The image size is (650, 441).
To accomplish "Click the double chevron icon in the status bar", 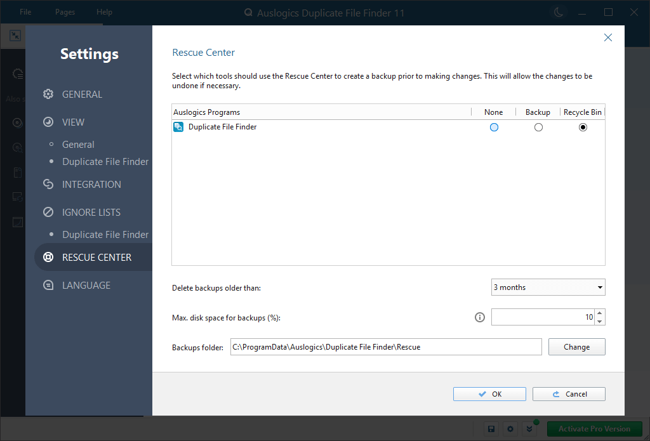I will pos(529,429).
